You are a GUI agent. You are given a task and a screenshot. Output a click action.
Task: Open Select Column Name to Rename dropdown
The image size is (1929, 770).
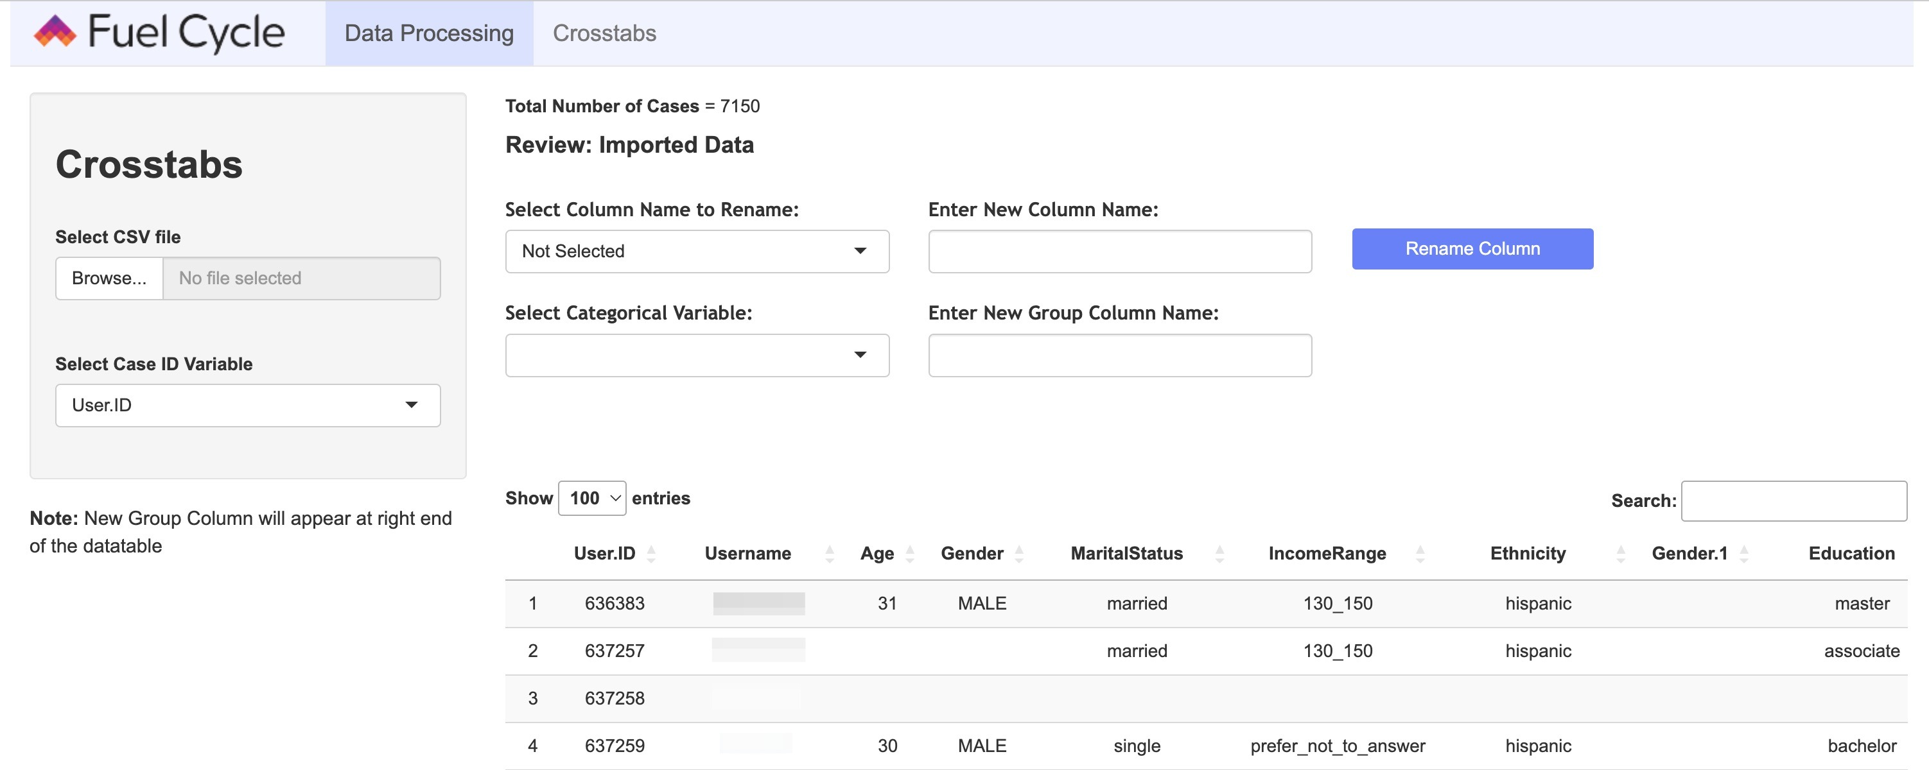tap(697, 252)
